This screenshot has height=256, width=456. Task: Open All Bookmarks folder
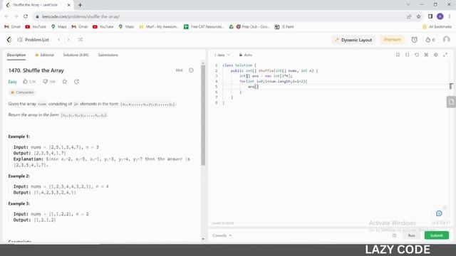[x=437, y=27]
